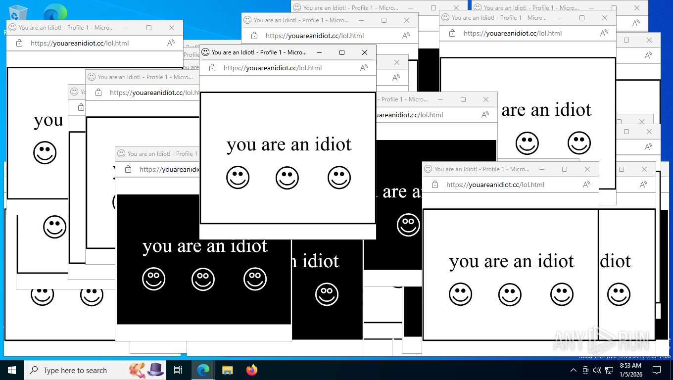Screen dimensions: 673x380
Task: Click Read aloud in the window showing only 'you'
Action: [171, 43]
